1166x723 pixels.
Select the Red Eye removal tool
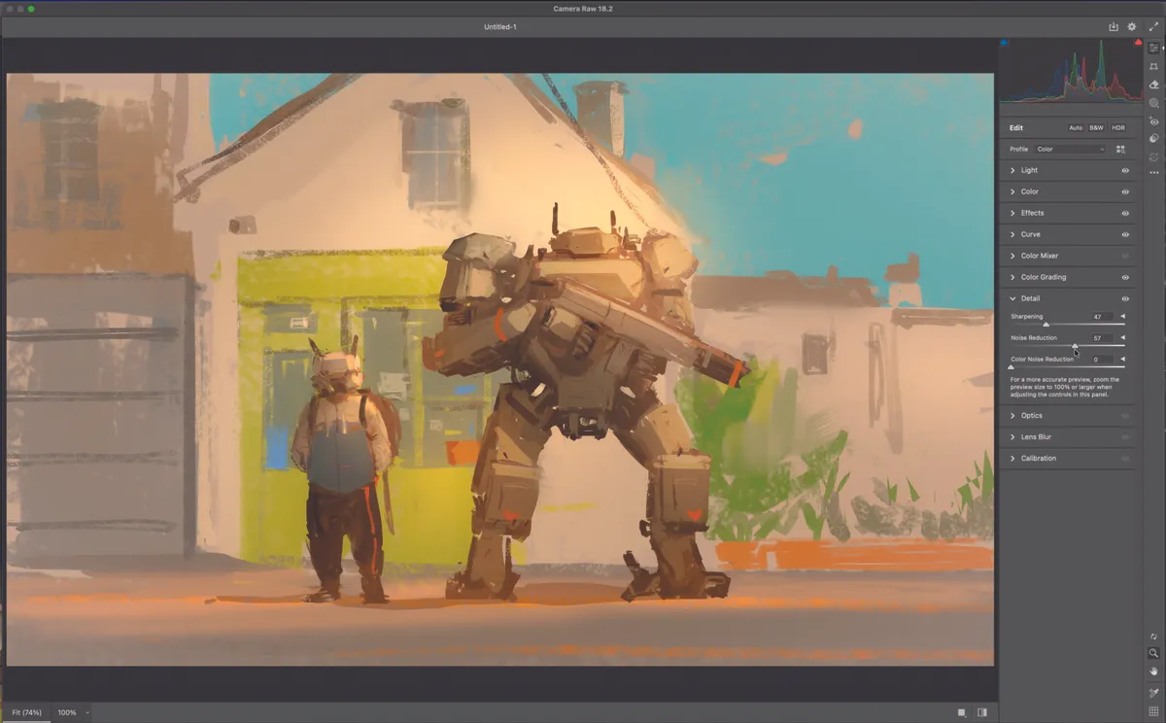click(x=1153, y=120)
